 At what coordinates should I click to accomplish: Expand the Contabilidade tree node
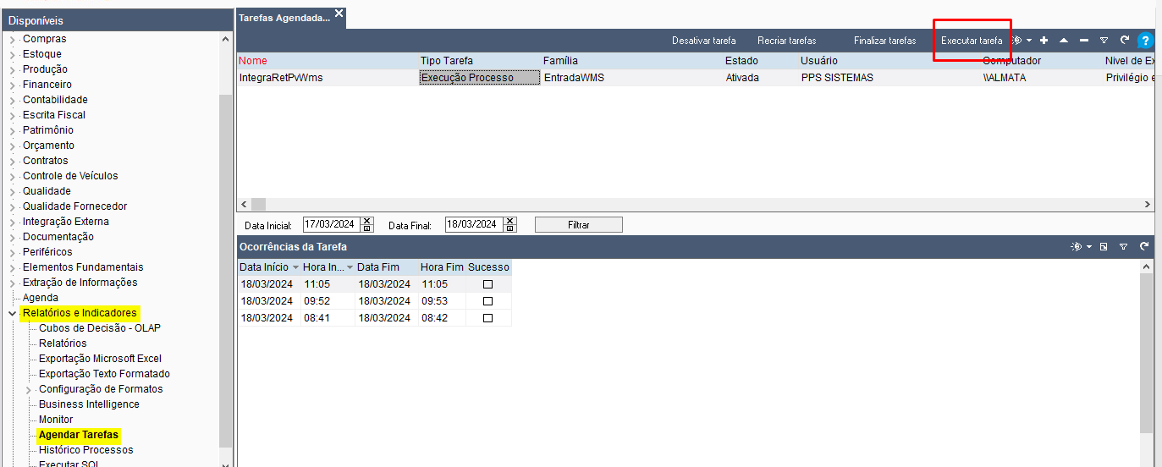click(12, 100)
